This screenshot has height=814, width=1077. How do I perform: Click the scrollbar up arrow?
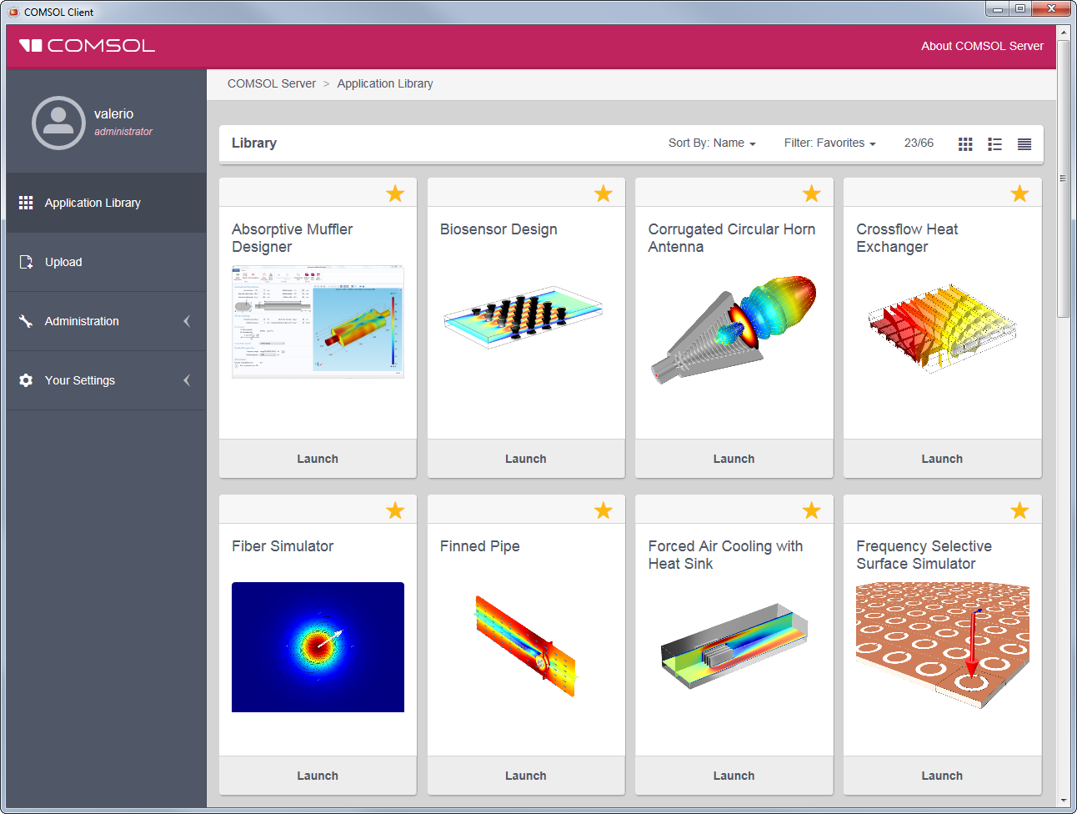(1063, 33)
